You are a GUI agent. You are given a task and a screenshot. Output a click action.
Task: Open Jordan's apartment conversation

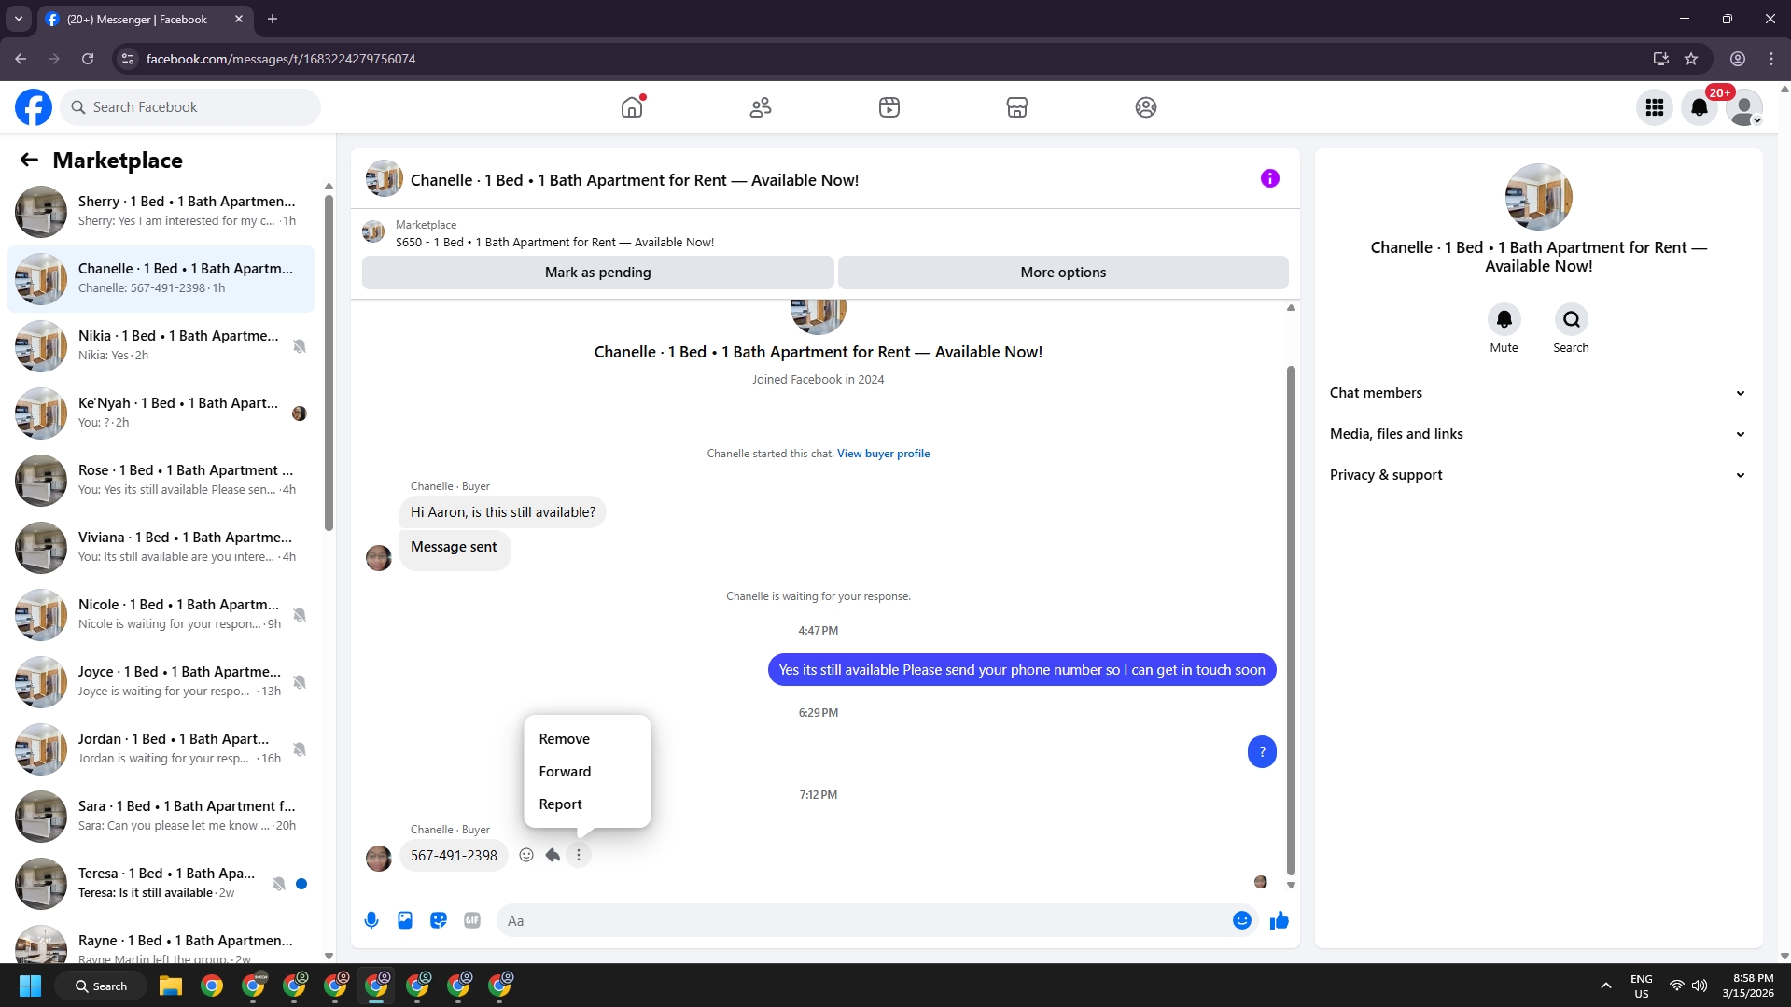[161, 749]
